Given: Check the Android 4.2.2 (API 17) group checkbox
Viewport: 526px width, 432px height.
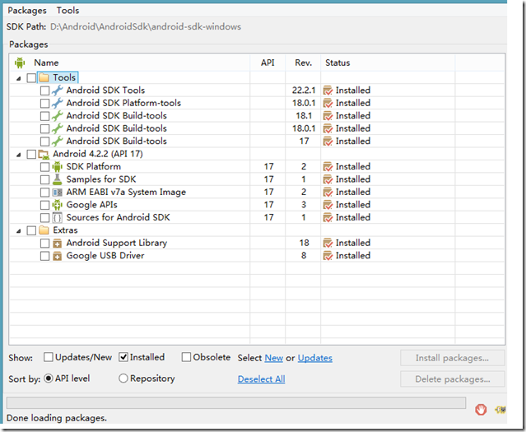Looking at the screenshot, I should [x=31, y=155].
